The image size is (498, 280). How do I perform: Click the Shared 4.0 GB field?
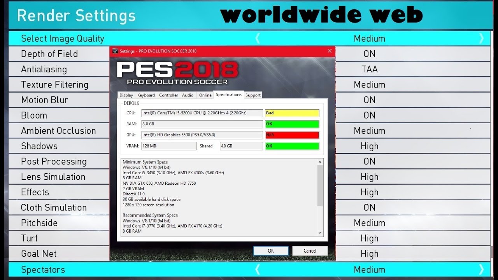241,146
